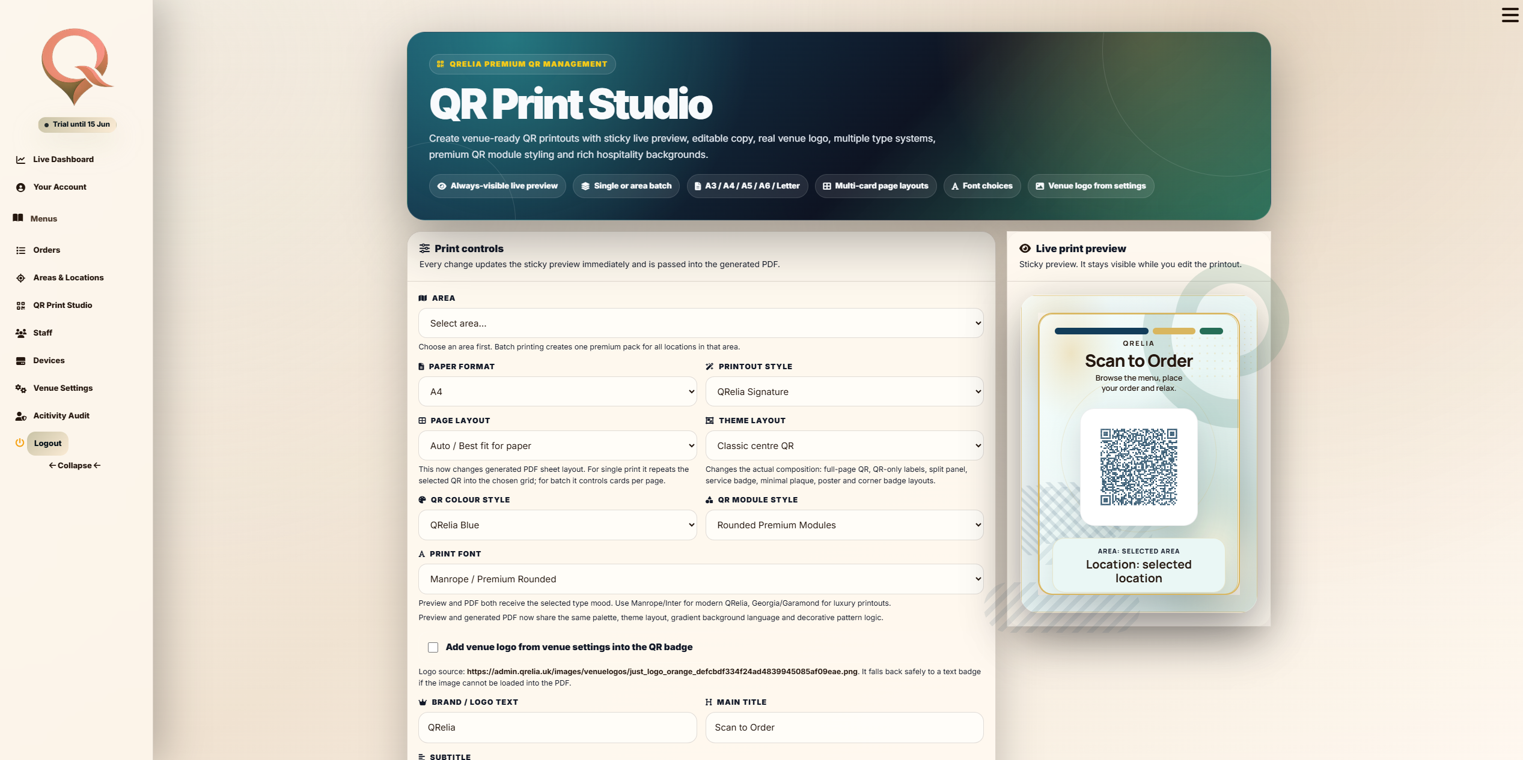Click the Always-visible live preview pill
The height and width of the screenshot is (760, 1523).
(497, 186)
